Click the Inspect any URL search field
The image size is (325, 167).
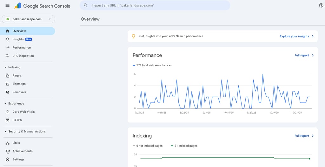coord(156,5)
